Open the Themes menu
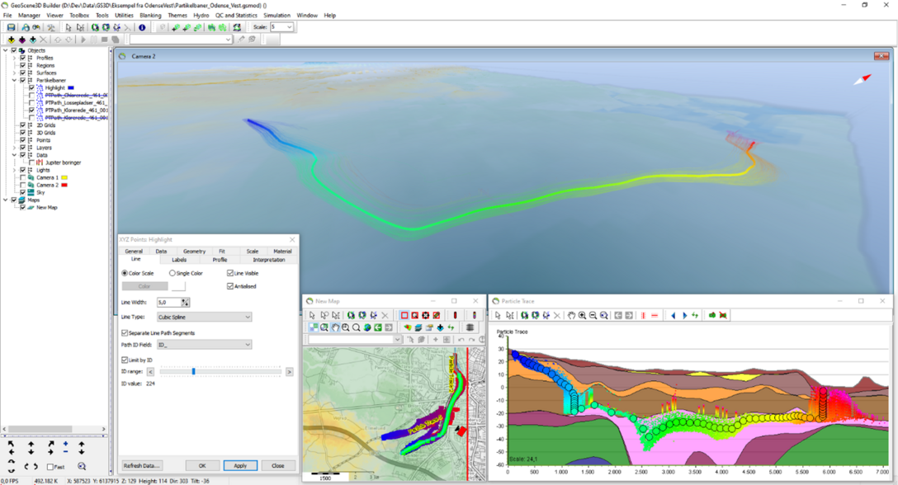 pos(177,16)
